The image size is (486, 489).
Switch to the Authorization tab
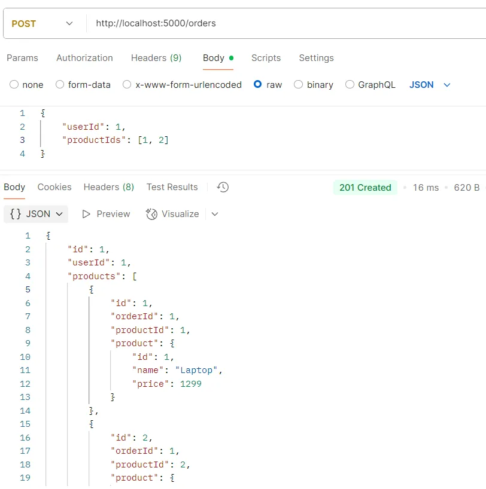pos(84,58)
